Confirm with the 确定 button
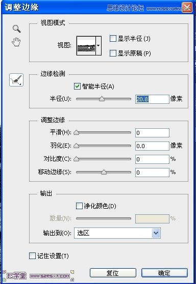Image resolution: width=196 pixels, height=284 pixels. [x=164, y=273]
